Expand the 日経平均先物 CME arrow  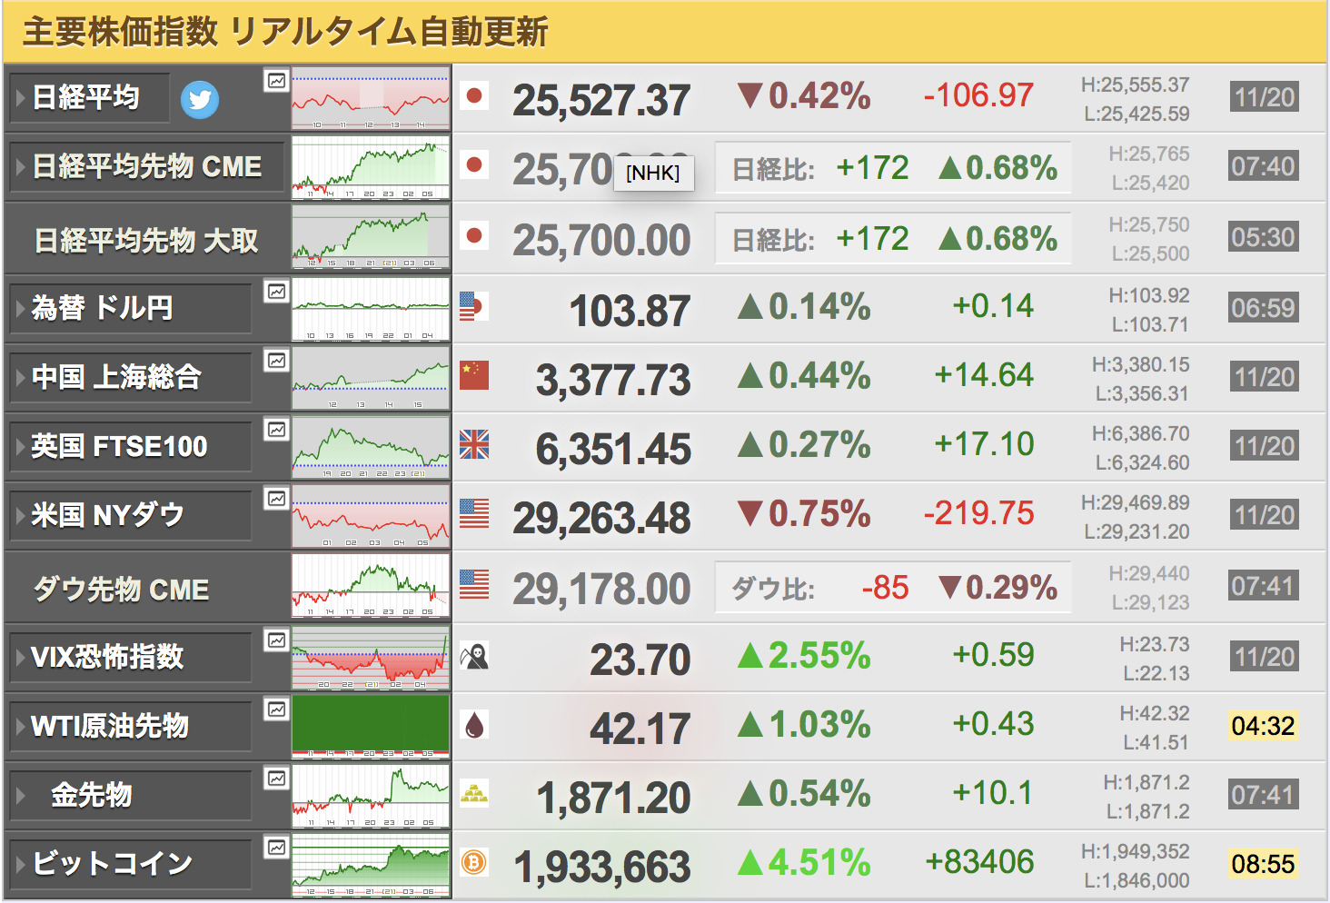[20, 167]
